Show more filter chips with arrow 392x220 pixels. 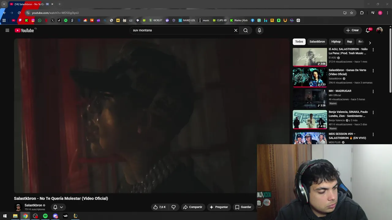coord(370,43)
